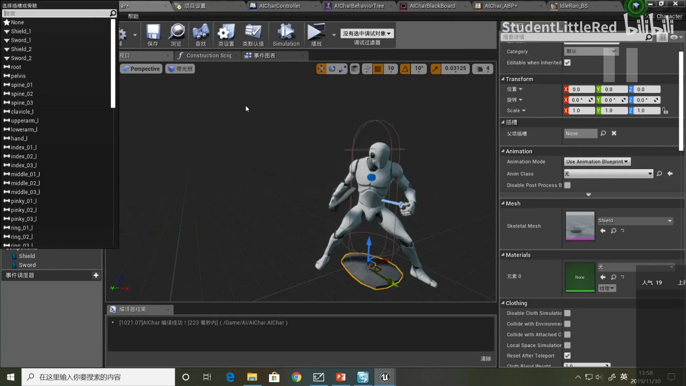Open the details property matrix grid icon
686x386 pixels.
[662, 37]
